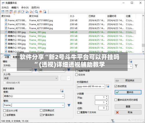
Task: Click the 取消 cancel button
Action: (x=128, y=112)
